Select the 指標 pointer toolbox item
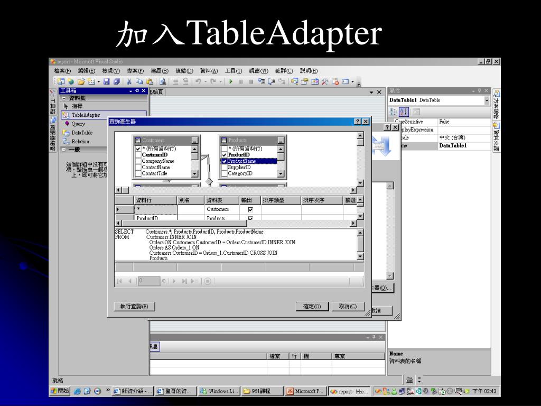 [77, 106]
